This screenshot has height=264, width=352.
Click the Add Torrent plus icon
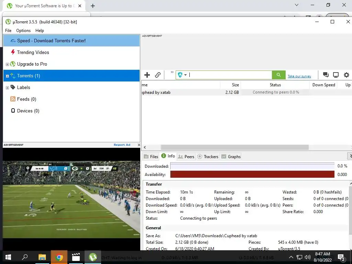[x=147, y=75]
